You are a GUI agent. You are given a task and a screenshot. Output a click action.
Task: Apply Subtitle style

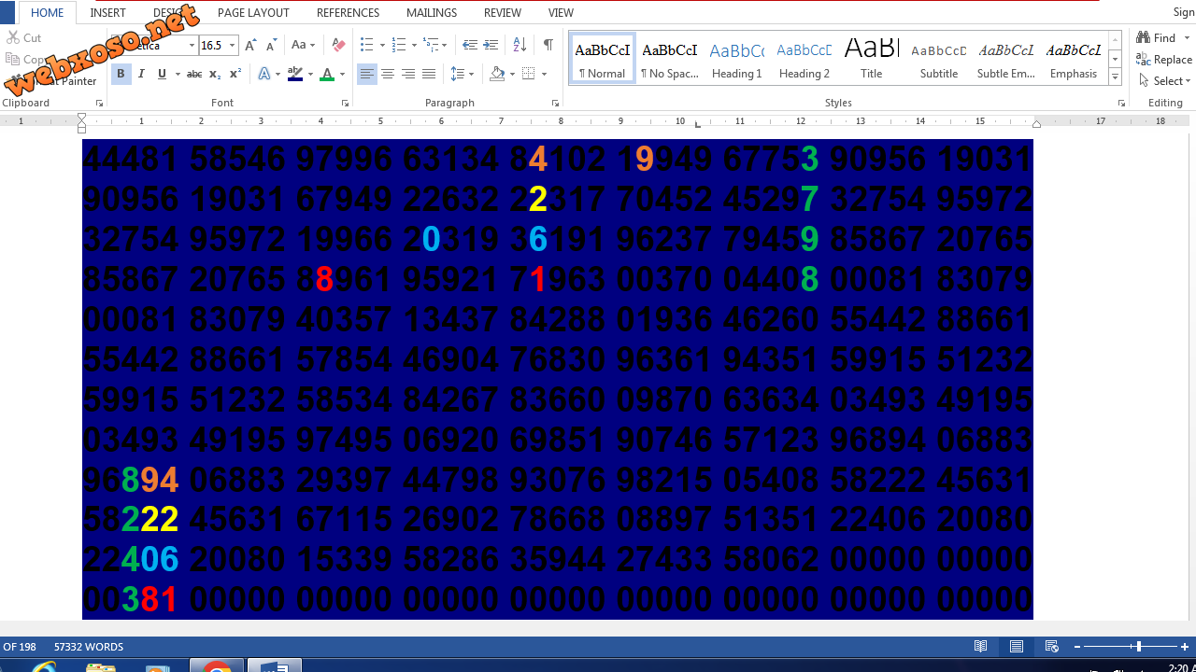tap(939, 58)
